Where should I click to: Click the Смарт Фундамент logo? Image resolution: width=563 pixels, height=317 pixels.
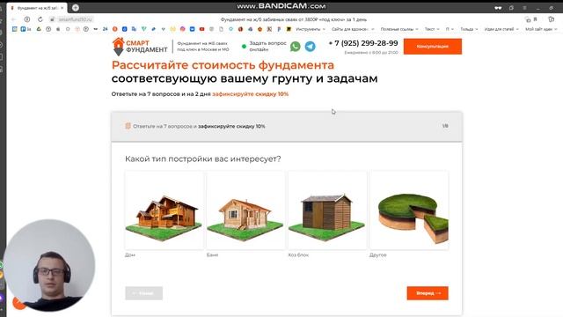(x=140, y=47)
